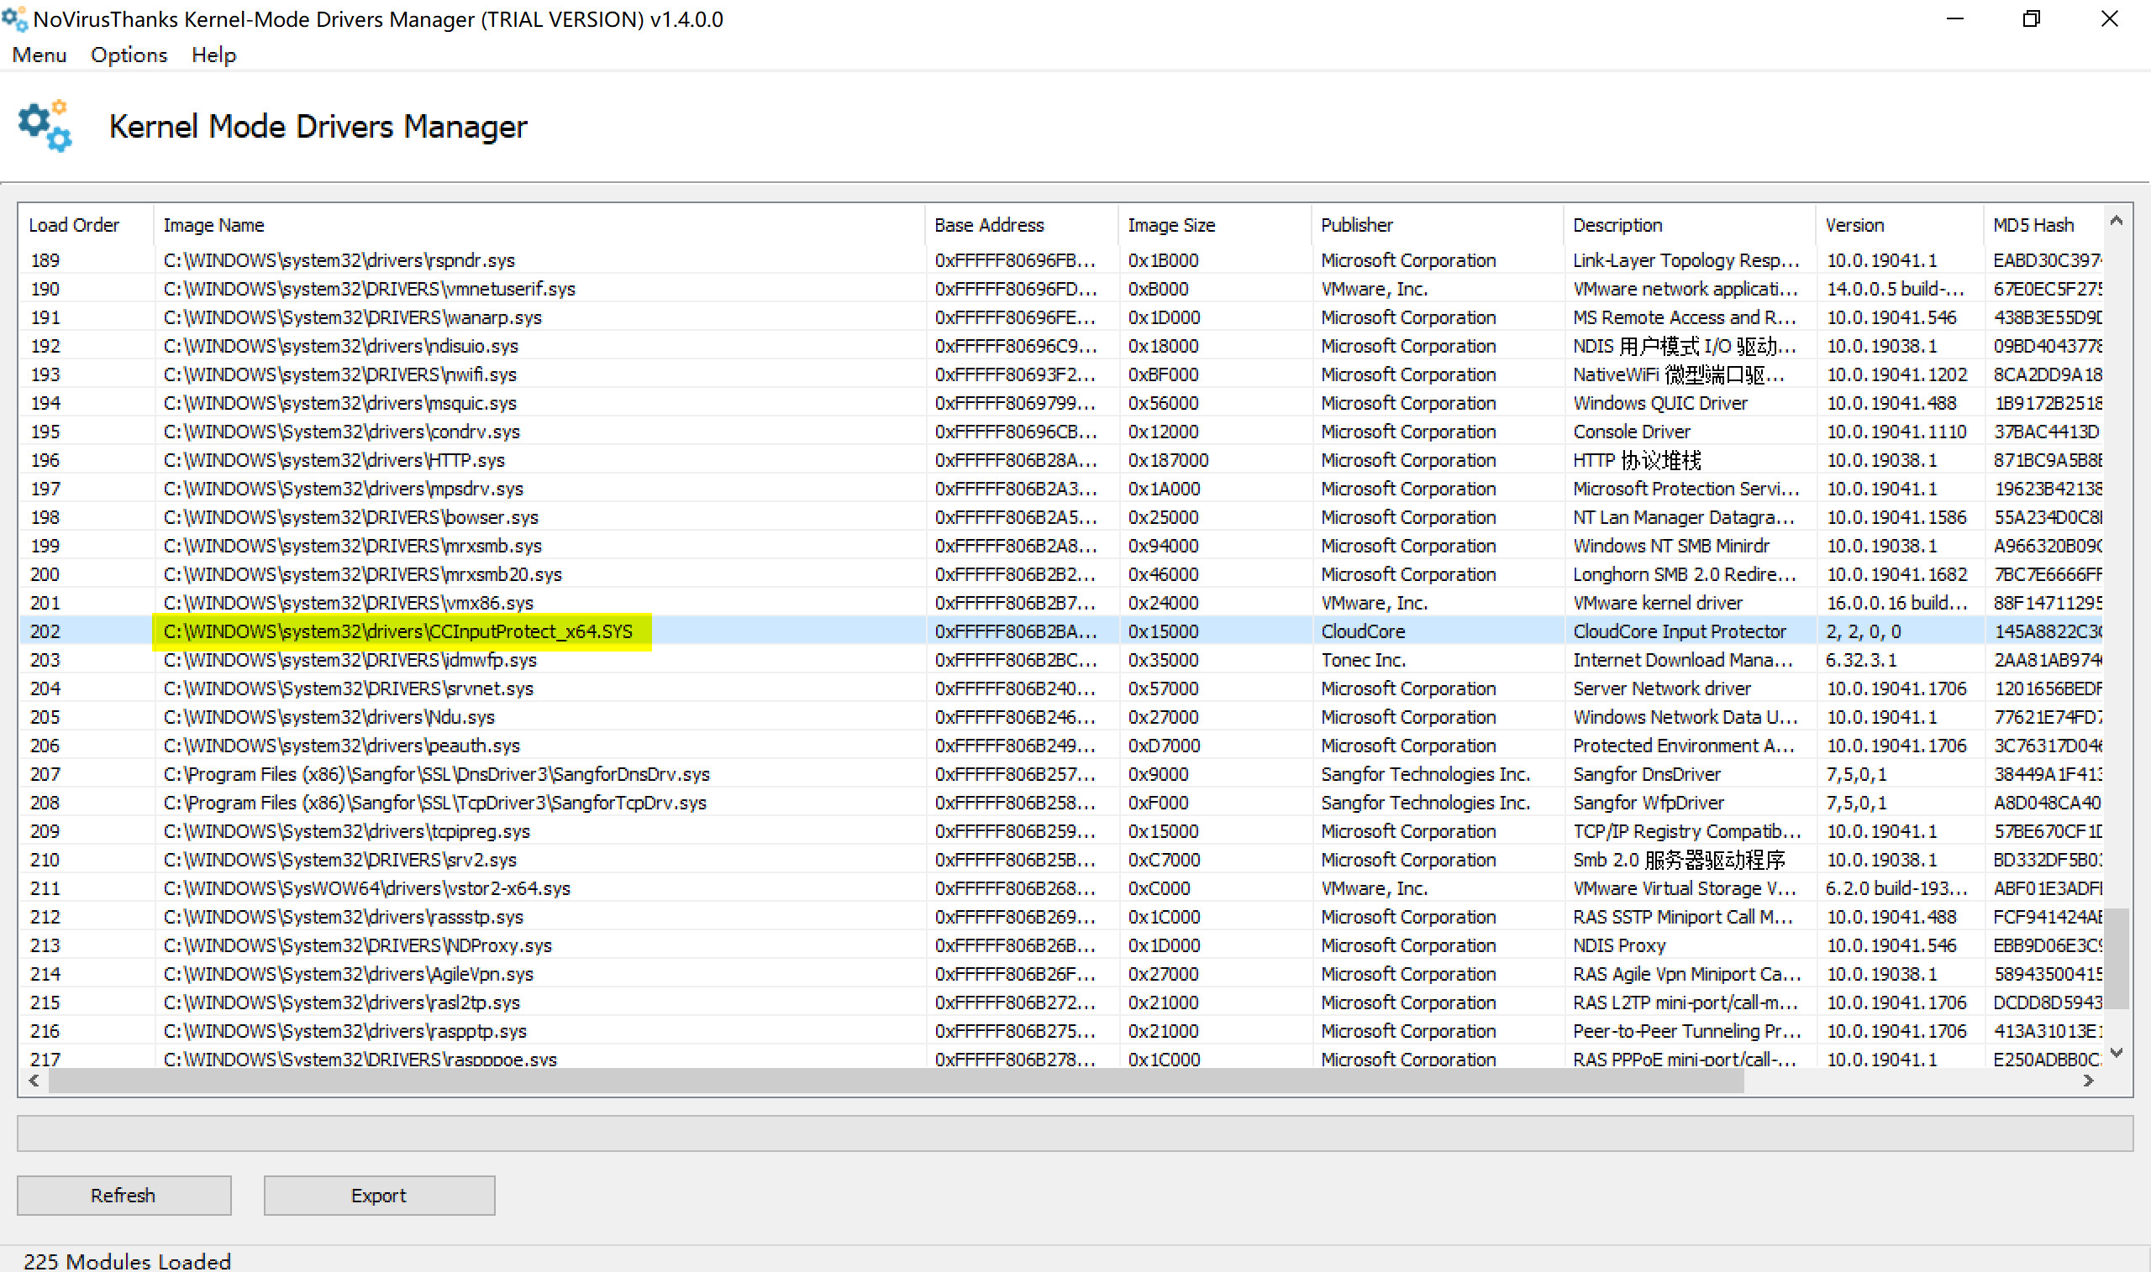Viewport: 2151px width, 1272px height.
Task: Select the condrv.sys driver entry
Action: [1061, 432]
